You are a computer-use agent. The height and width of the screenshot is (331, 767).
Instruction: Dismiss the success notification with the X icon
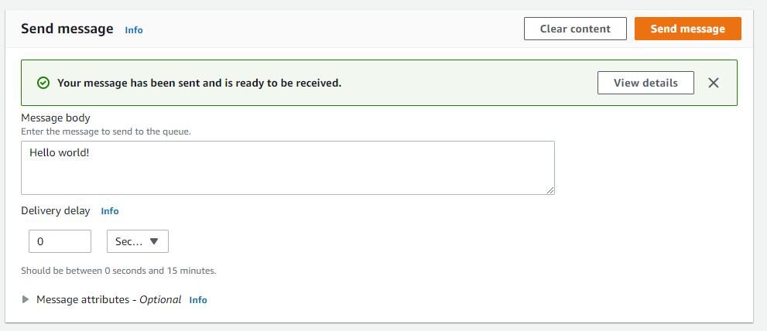(x=713, y=83)
